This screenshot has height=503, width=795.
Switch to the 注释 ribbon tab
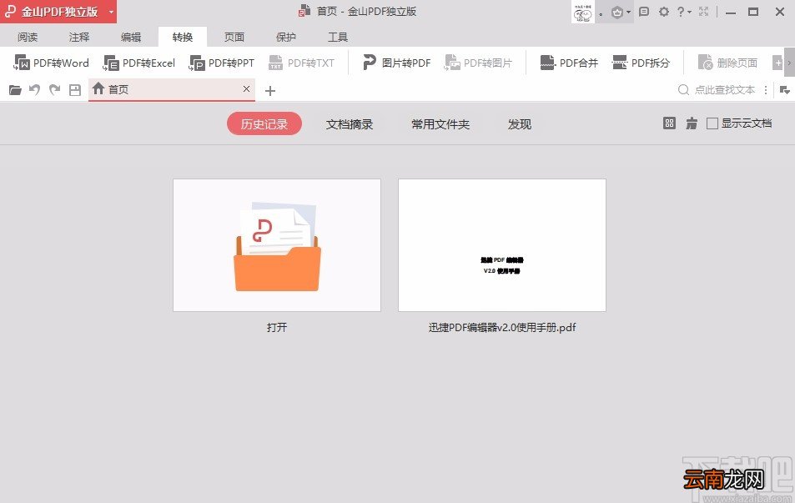pyautogui.click(x=79, y=37)
